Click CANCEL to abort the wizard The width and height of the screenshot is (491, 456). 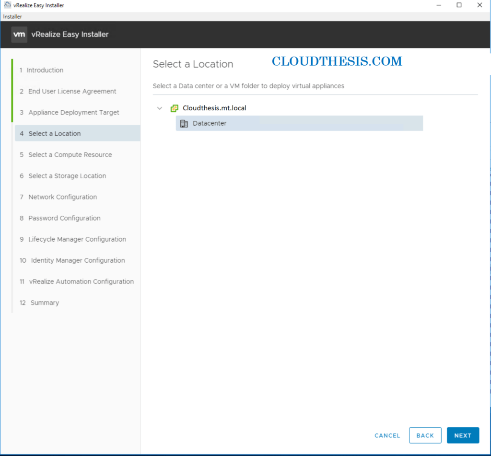387,435
